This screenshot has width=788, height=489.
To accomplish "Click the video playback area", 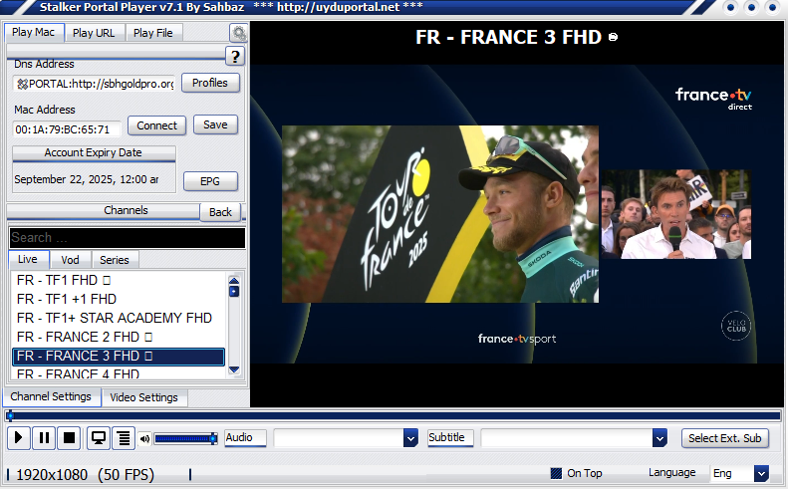I will pyautogui.click(x=517, y=214).
